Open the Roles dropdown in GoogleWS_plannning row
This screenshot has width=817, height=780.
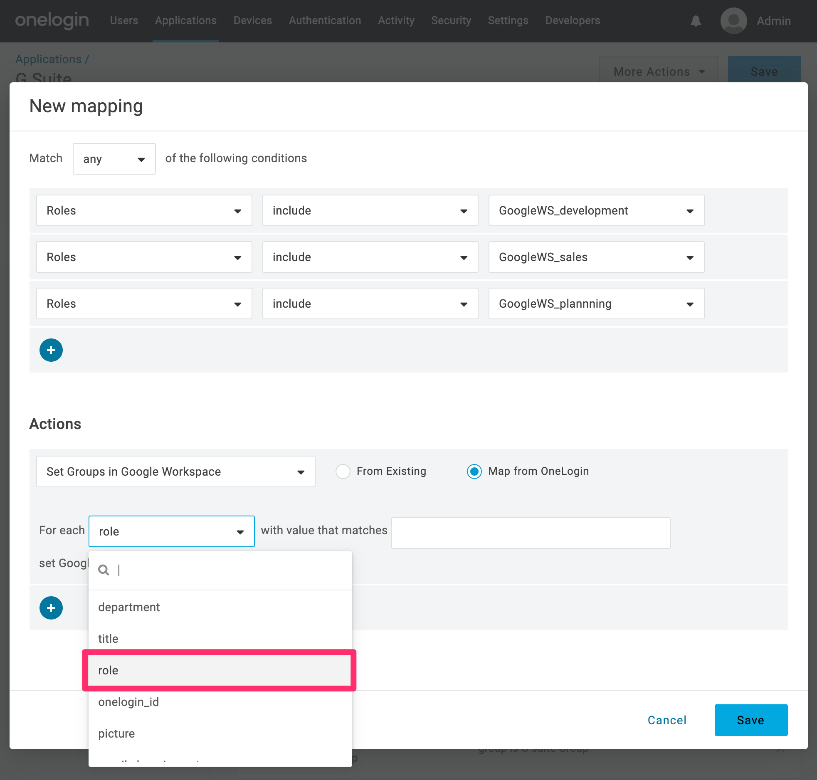[x=144, y=304]
